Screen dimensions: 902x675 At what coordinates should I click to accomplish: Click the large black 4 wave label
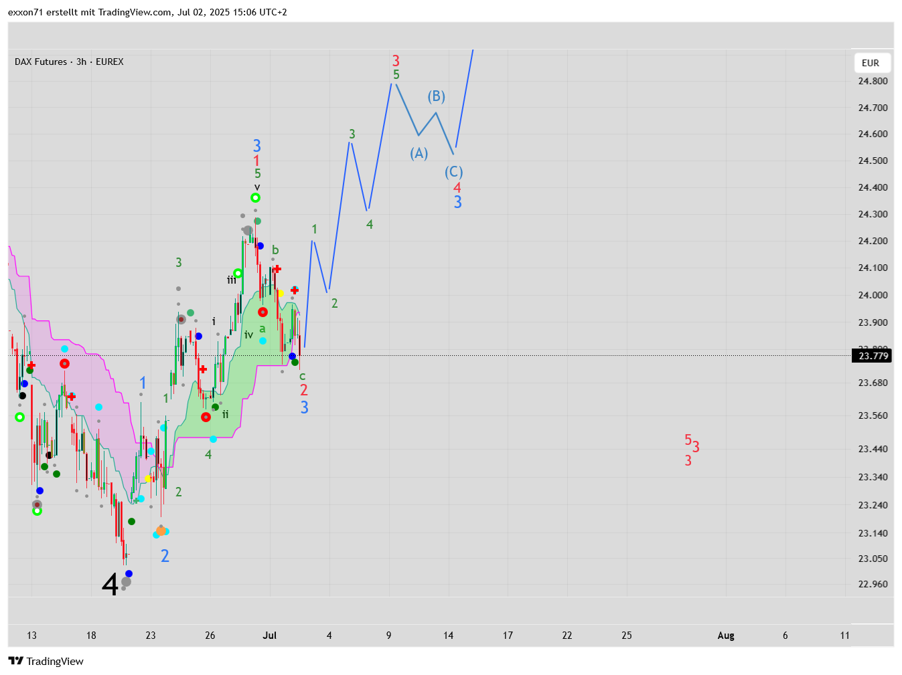pos(110,584)
